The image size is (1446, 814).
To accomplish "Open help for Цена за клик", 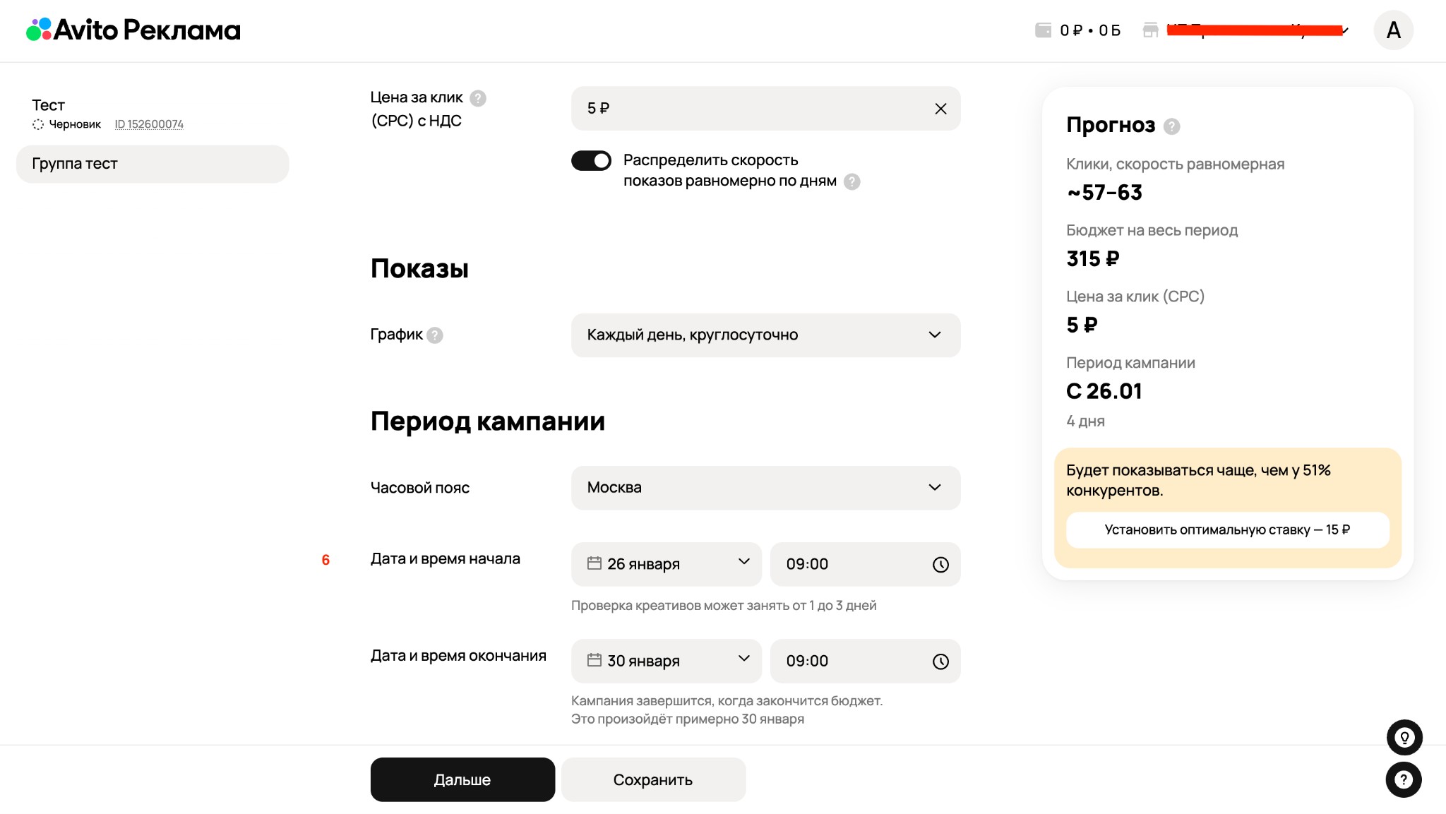I will [x=478, y=98].
